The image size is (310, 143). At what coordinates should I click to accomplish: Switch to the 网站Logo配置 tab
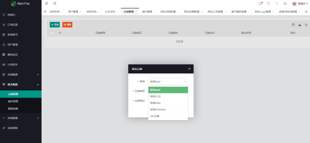[x=263, y=12]
